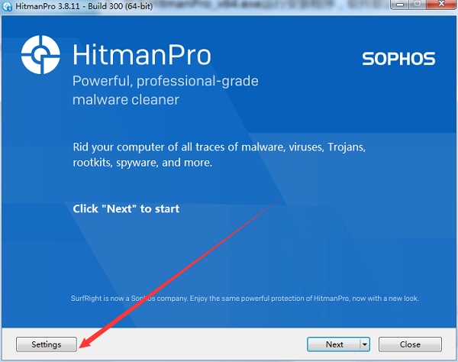
Task: Maximize the HitmanPro window
Action: coord(418,5)
